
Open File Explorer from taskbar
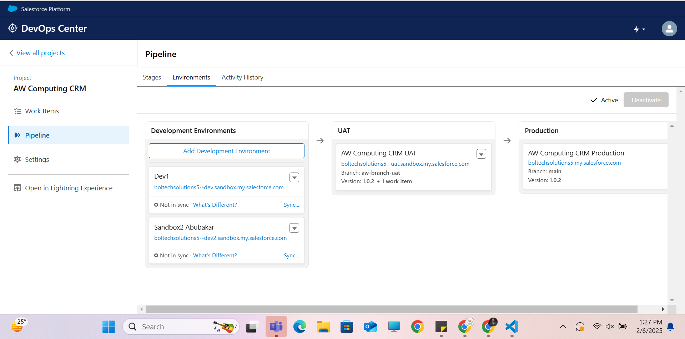pyautogui.click(x=323, y=327)
